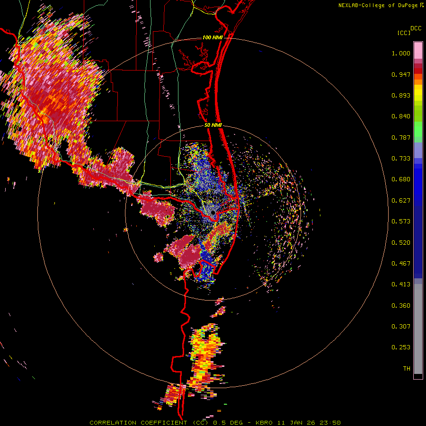The width and height of the screenshot is (426, 426).
Task: Select the 0.627 scale value
Action: point(401,201)
